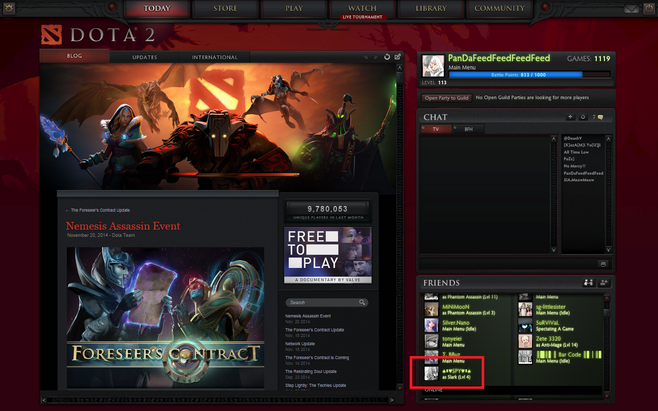Click the Battle Points progress bar
This screenshot has width=658, height=411.
point(529,74)
